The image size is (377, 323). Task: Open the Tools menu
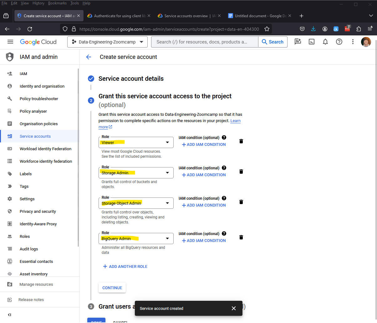point(74,3)
